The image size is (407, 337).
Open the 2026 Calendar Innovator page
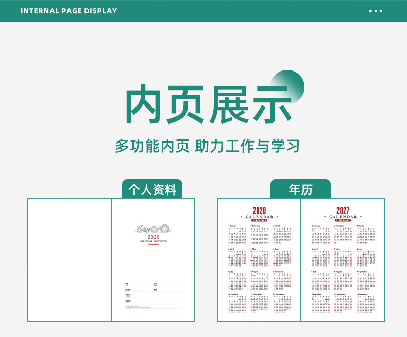tap(153, 260)
